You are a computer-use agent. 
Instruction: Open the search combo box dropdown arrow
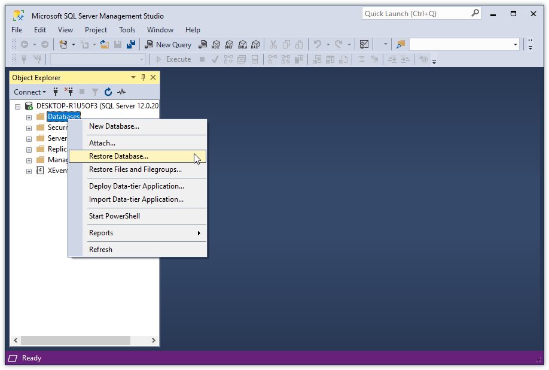click(x=515, y=44)
